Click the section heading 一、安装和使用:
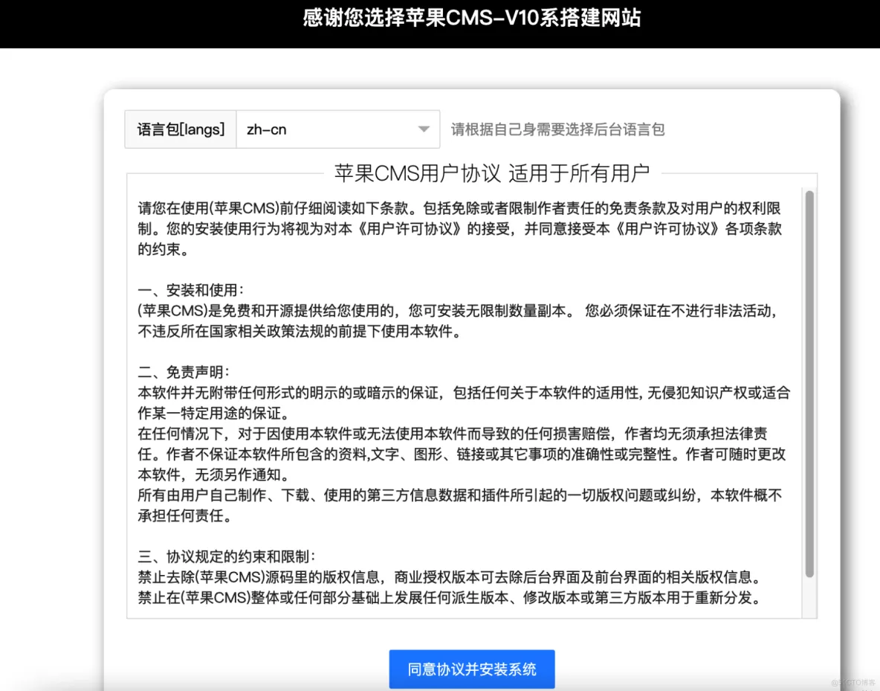Viewport: 880px width, 691px height. (x=191, y=290)
